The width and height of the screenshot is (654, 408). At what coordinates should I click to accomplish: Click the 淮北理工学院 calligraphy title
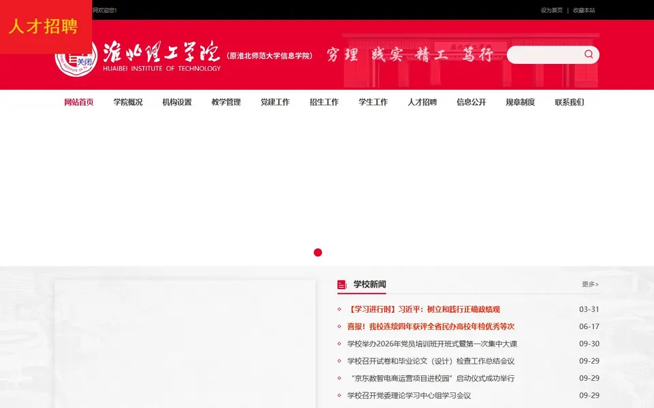tap(161, 52)
